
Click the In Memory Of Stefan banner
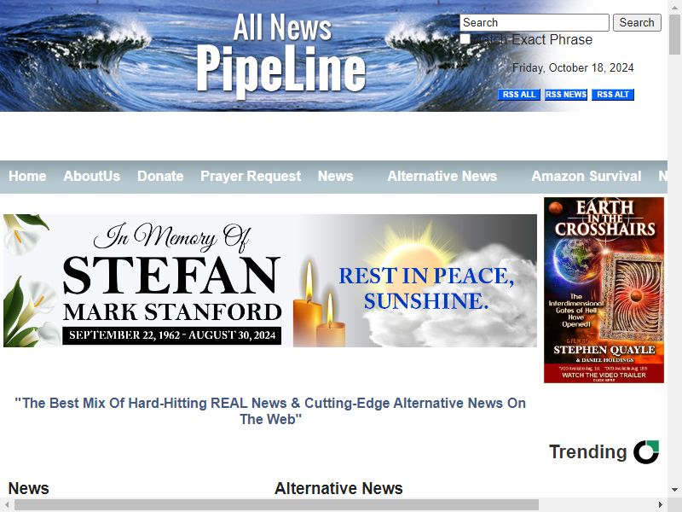(270, 281)
